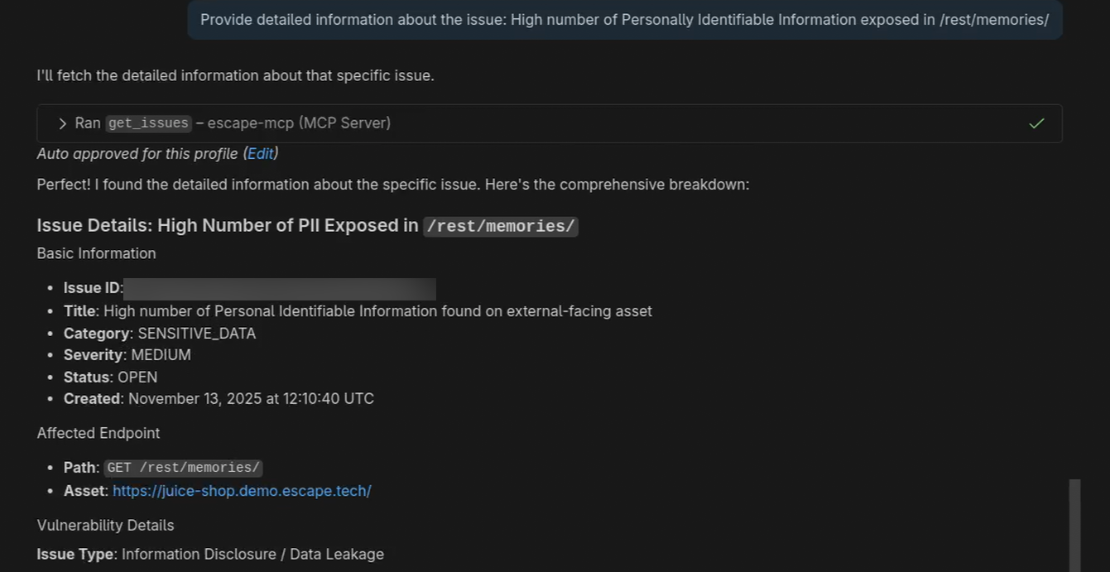Click the Affected Endpoint subheading
Image resolution: width=1110 pixels, height=572 pixels.
point(99,433)
